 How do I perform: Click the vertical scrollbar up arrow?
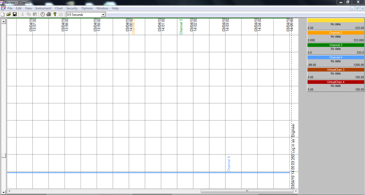pos(4,21)
